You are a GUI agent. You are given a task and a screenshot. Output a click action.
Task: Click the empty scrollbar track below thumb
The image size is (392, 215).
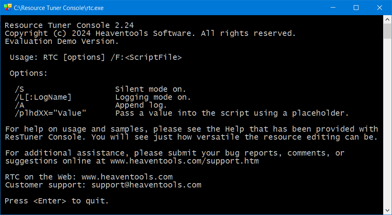tap(387, 122)
